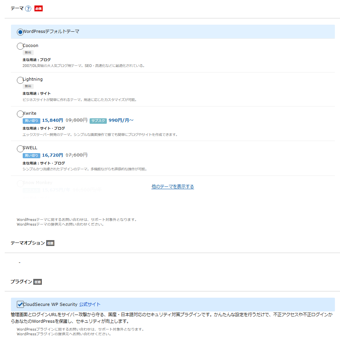
Task: Choose the Cocoon theme radio button
Action: [20, 46]
